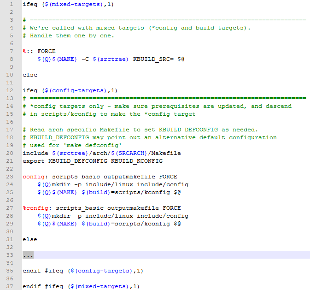Screen dimensions: 310x290
Task: Click the 'else' on line 10
Action: click(x=30, y=75)
